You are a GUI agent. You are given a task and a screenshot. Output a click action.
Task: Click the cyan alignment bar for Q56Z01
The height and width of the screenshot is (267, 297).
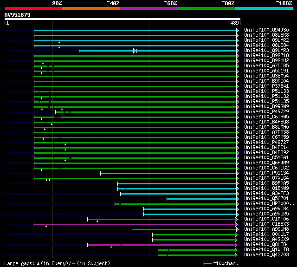[202, 199]
